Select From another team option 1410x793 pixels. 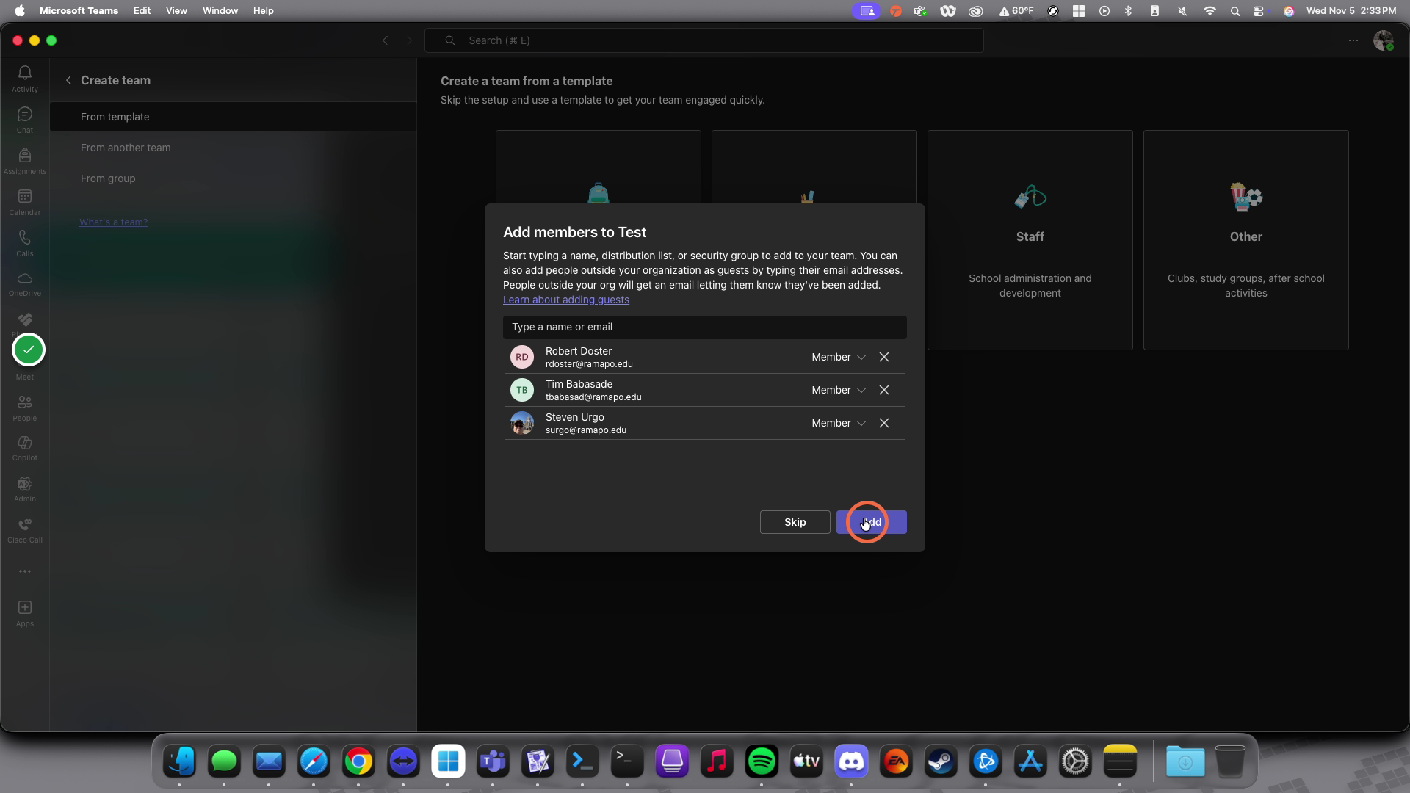[233, 148]
